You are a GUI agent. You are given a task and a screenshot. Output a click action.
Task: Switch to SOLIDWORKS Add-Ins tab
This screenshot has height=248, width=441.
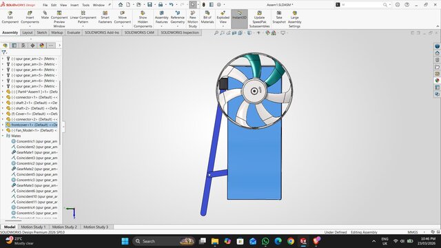click(102, 32)
